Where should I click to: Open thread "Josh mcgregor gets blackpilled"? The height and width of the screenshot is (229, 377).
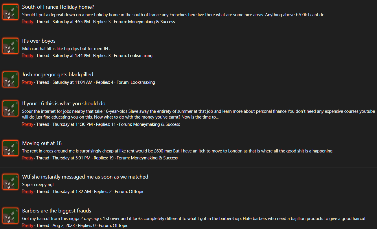58,74
